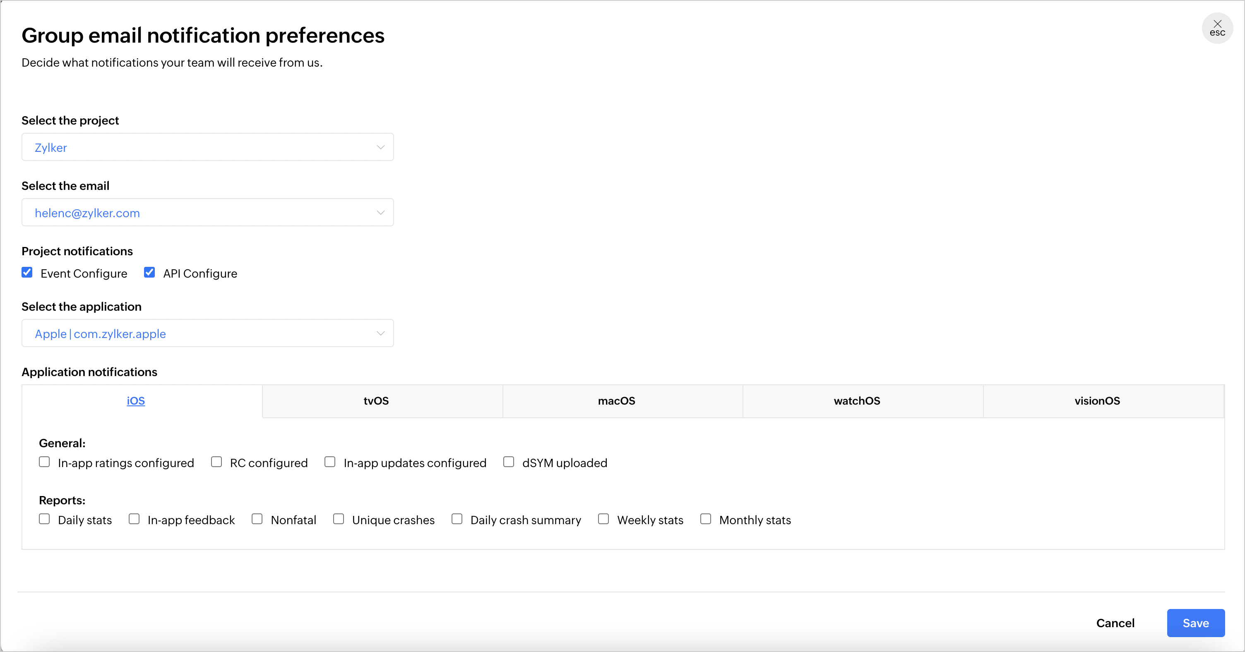The height and width of the screenshot is (652, 1245).
Task: Check the Daily stats report box
Action: [44, 519]
